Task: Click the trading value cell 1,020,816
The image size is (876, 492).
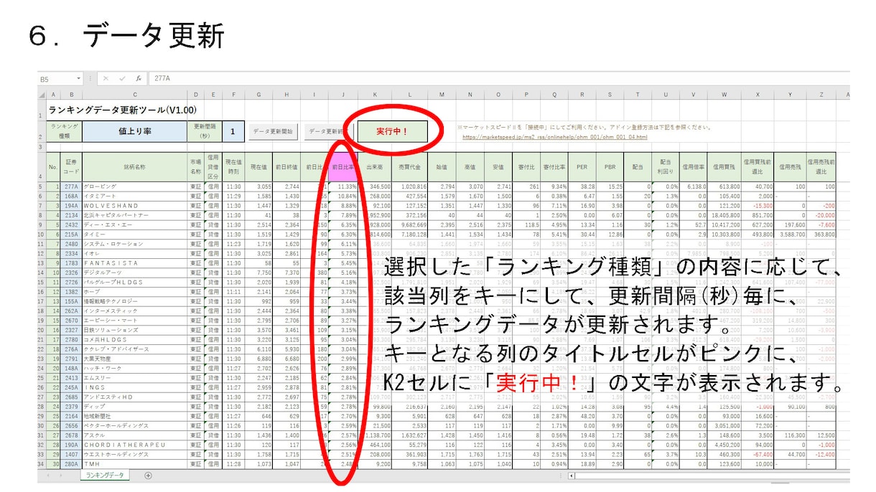Action: tap(409, 186)
